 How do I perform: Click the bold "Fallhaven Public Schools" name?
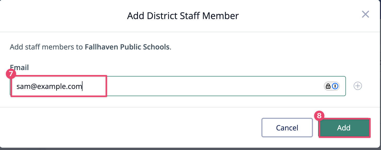(x=127, y=47)
